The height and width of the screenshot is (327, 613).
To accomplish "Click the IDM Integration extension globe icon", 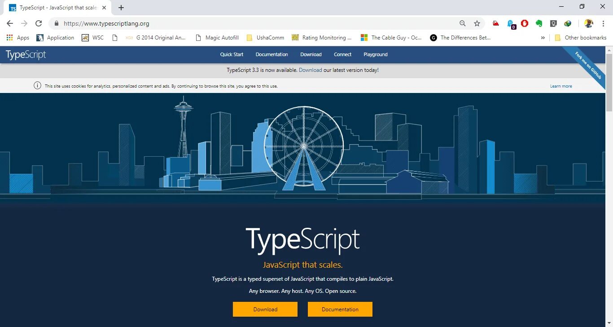I will click(567, 23).
